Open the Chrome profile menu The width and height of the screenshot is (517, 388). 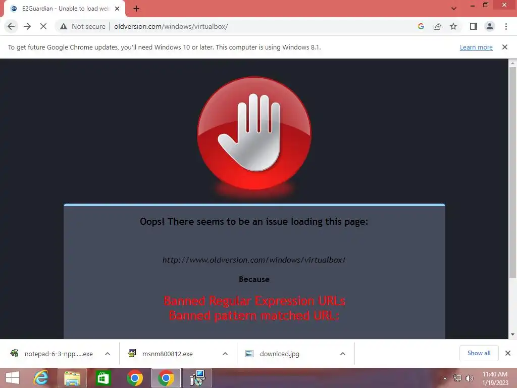click(x=490, y=26)
